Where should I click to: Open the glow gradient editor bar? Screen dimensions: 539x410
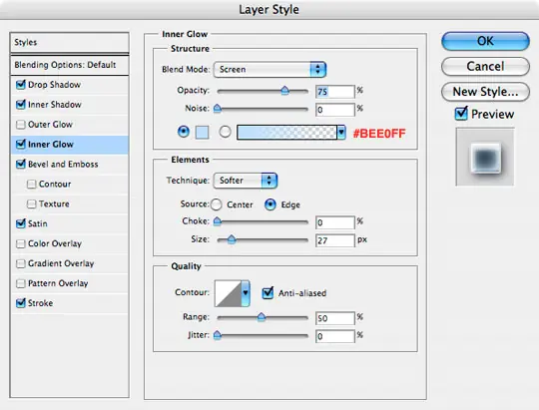[286, 133]
